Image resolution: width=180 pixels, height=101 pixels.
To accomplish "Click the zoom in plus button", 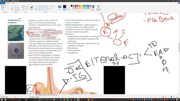I will pyautogui.click(x=177, y=97).
